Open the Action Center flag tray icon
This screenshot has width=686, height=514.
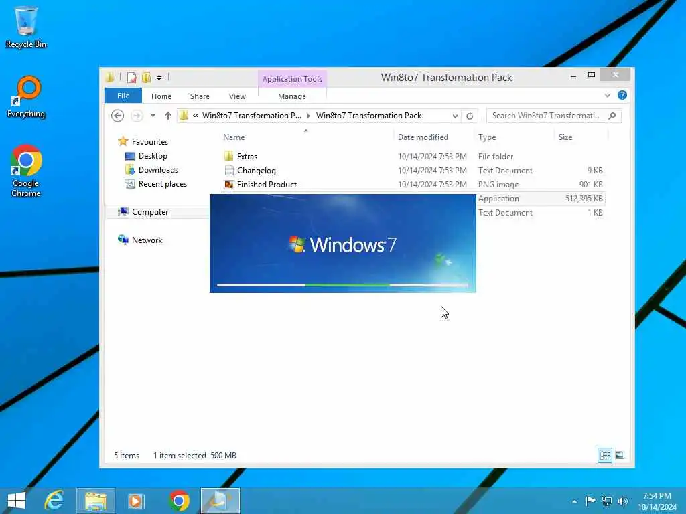click(590, 501)
